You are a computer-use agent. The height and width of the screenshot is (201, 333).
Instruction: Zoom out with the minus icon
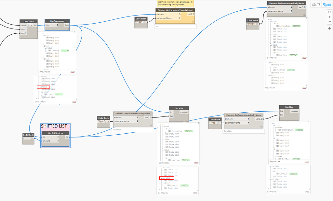point(329,22)
